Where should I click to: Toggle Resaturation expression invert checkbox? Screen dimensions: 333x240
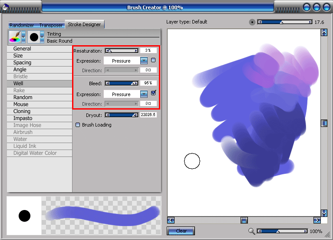153,60
